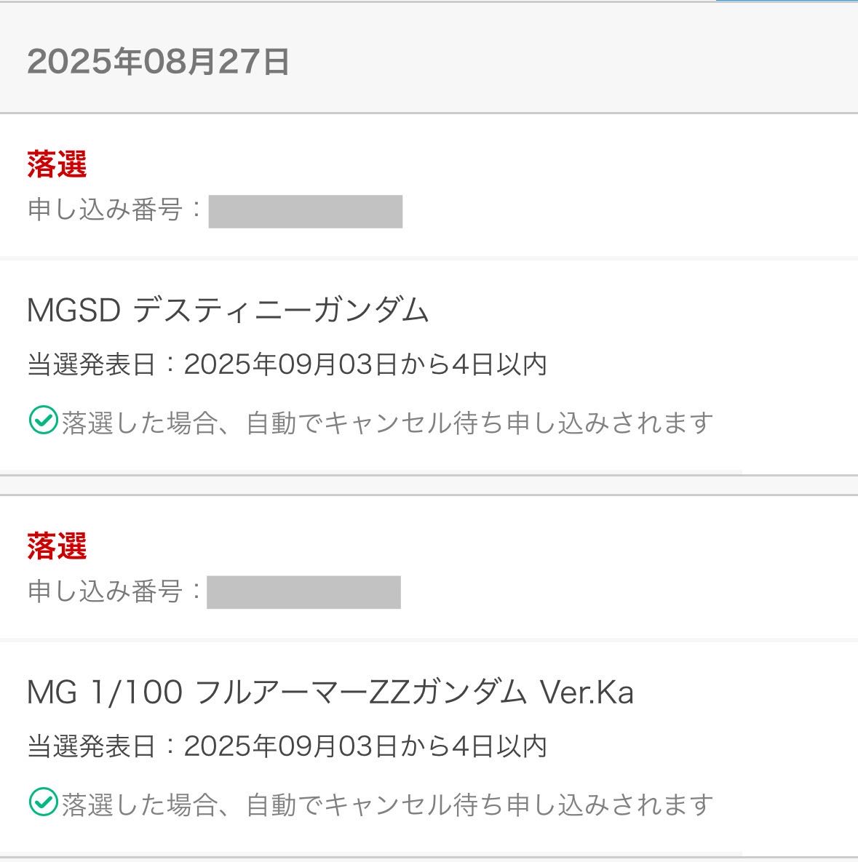
Task: Click the green checkmark under フルアーマーZZガンダム Ver.Ka
Action: point(43,803)
